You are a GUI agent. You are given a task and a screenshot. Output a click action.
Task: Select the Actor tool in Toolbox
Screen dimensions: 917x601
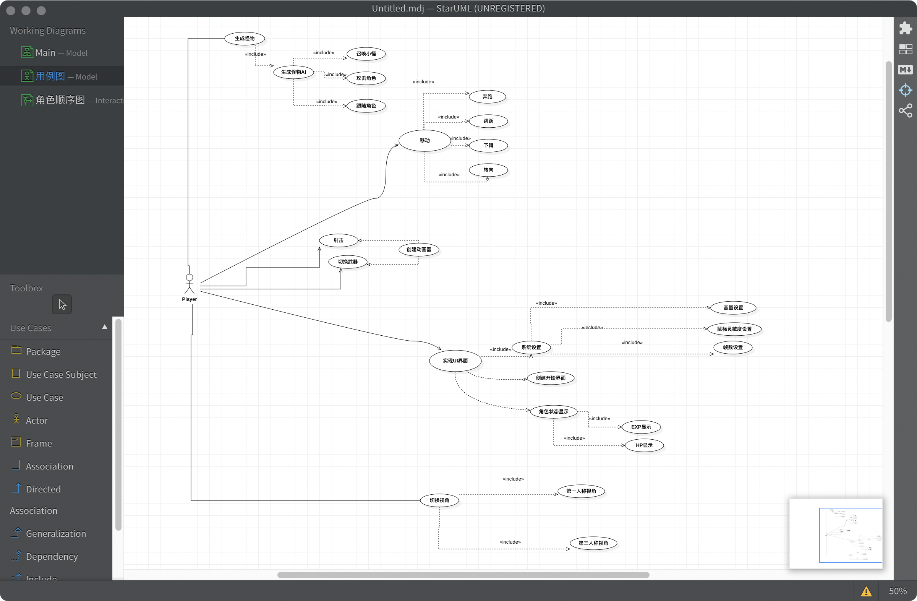[37, 420]
